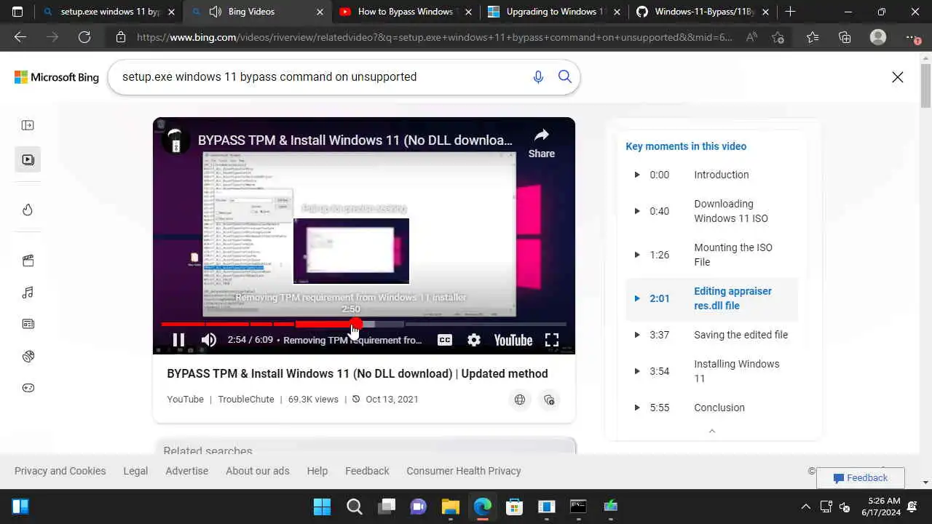Jump to Downloading Windows 11 ISO moment
The image size is (932, 524).
[x=711, y=211]
